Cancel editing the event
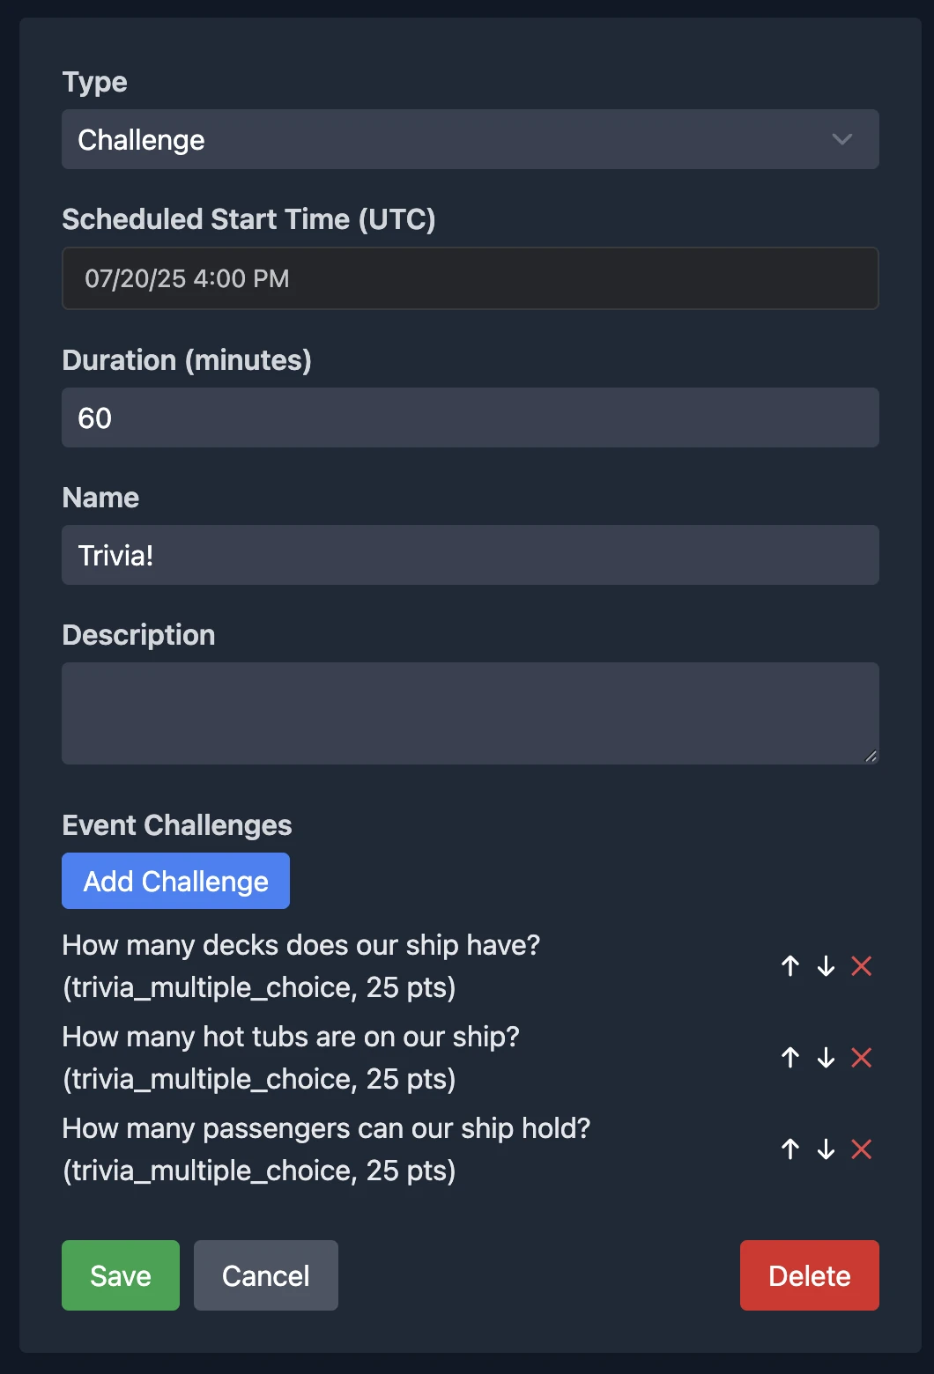The height and width of the screenshot is (1374, 934). point(266,1275)
